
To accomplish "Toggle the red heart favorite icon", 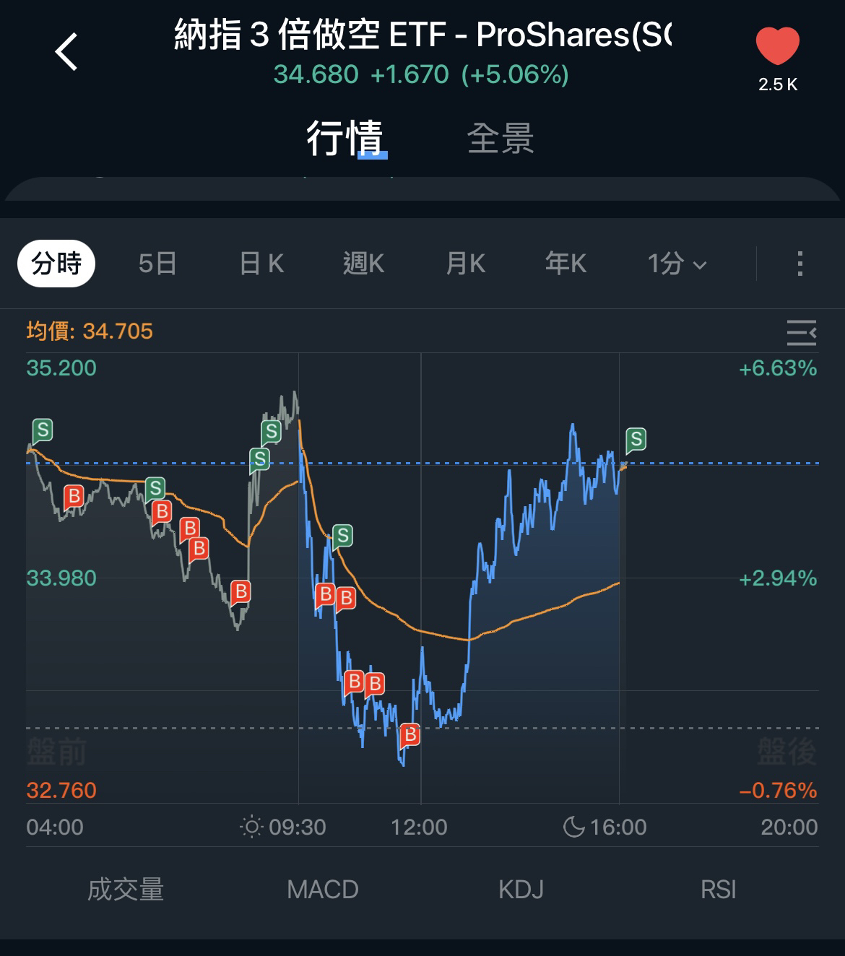I will (777, 48).
